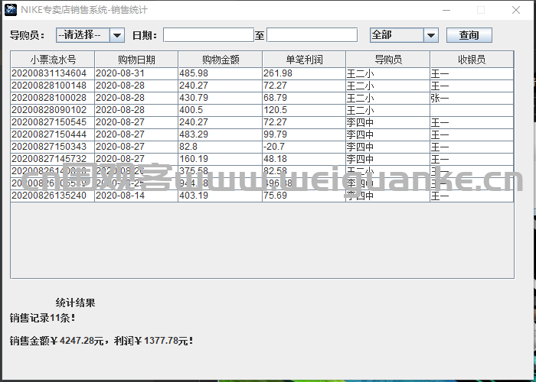The image size is (536, 382).
Task: Click the 单笔利润 column header
Action: point(304,60)
